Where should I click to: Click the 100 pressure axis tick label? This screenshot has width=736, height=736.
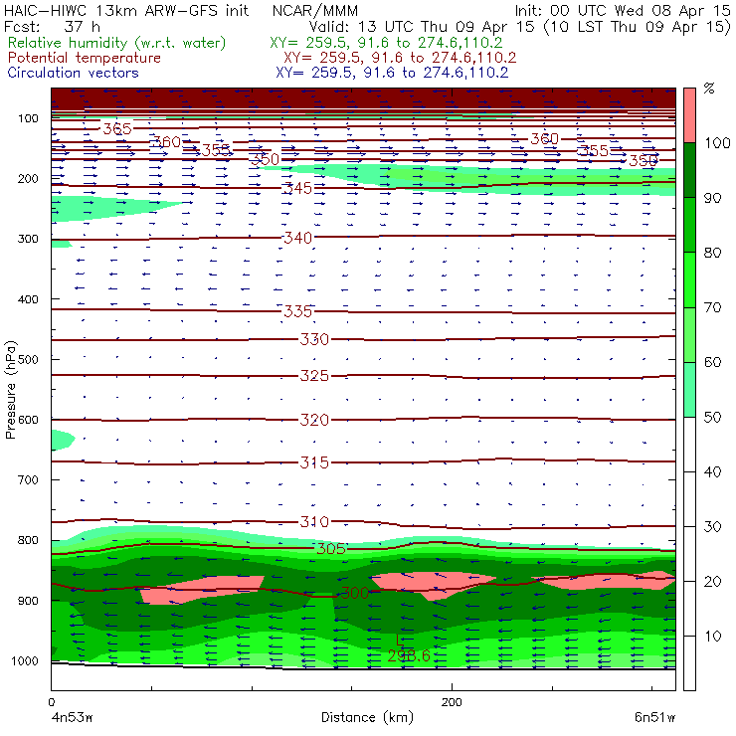(28, 118)
